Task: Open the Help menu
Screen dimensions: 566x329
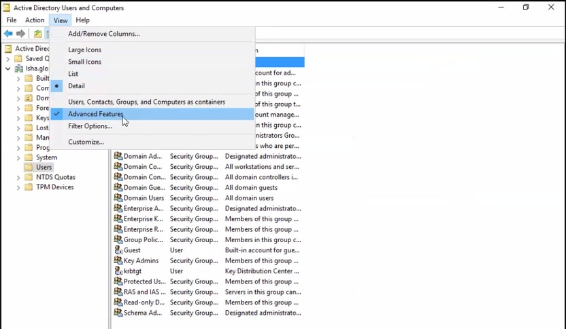Action: 83,20
